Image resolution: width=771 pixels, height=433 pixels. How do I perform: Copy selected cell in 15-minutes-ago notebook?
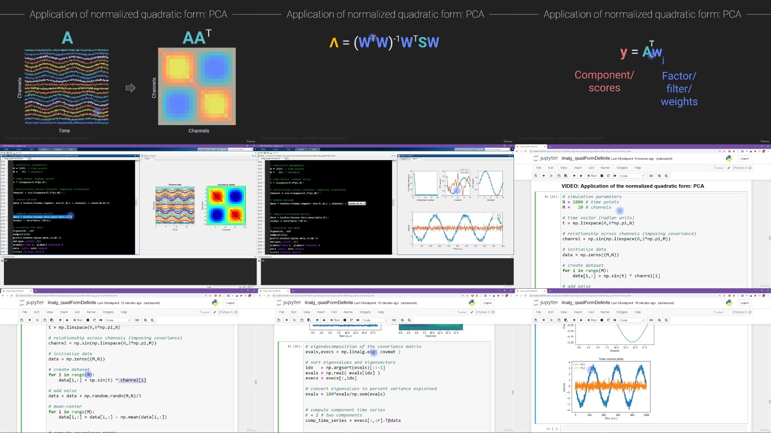302,320
